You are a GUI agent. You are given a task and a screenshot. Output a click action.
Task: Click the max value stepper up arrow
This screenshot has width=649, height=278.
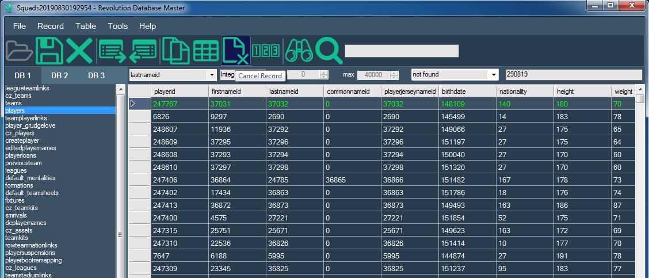[394, 73]
